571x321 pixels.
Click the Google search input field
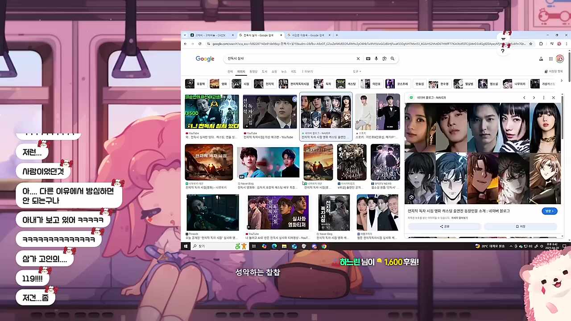coord(290,58)
